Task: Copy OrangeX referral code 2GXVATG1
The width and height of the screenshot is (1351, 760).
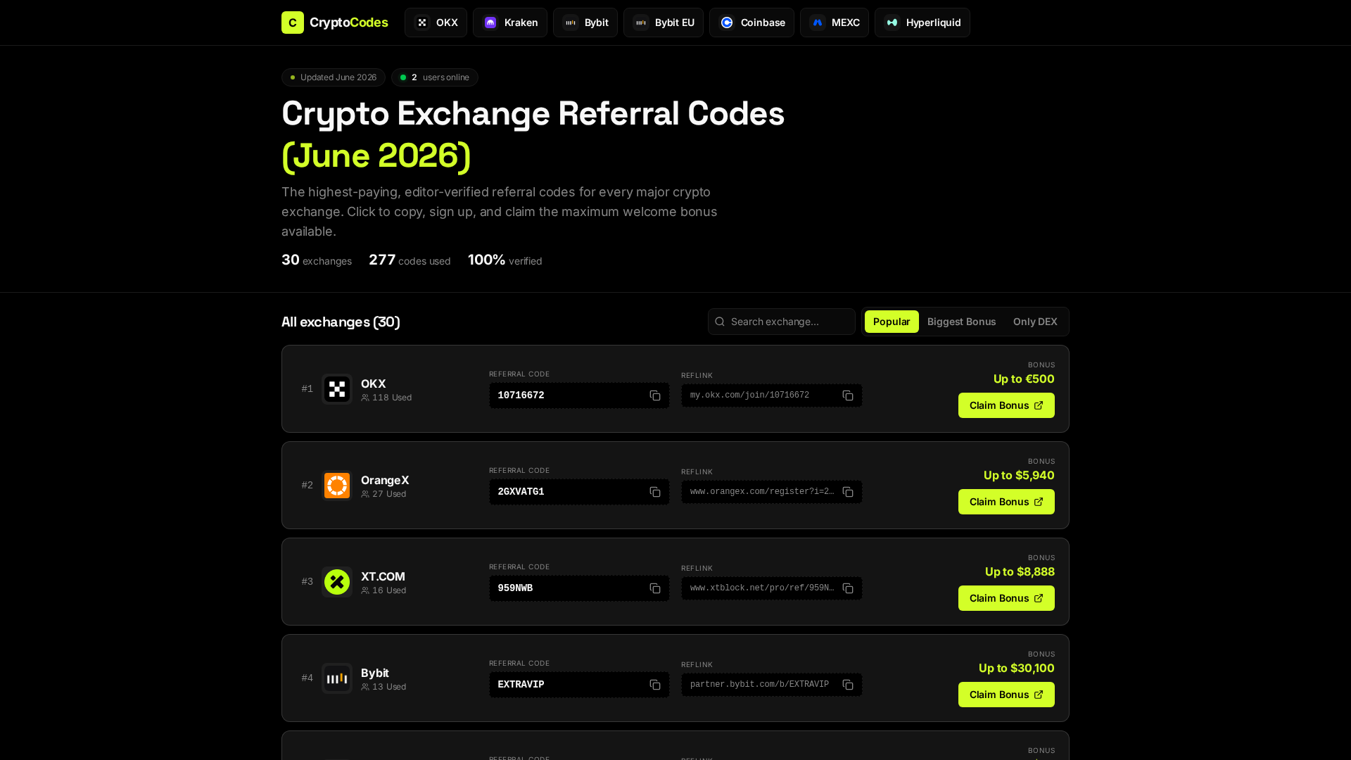Action: click(655, 492)
